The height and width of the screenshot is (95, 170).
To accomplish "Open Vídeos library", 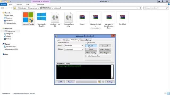I will pyautogui.click(x=7, y=39).
